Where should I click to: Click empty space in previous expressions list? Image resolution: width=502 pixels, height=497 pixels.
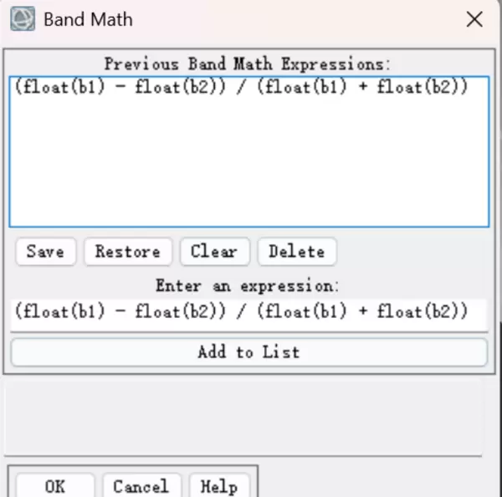click(248, 167)
